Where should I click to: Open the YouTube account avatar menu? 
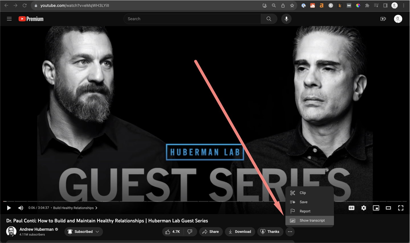(398, 19)
